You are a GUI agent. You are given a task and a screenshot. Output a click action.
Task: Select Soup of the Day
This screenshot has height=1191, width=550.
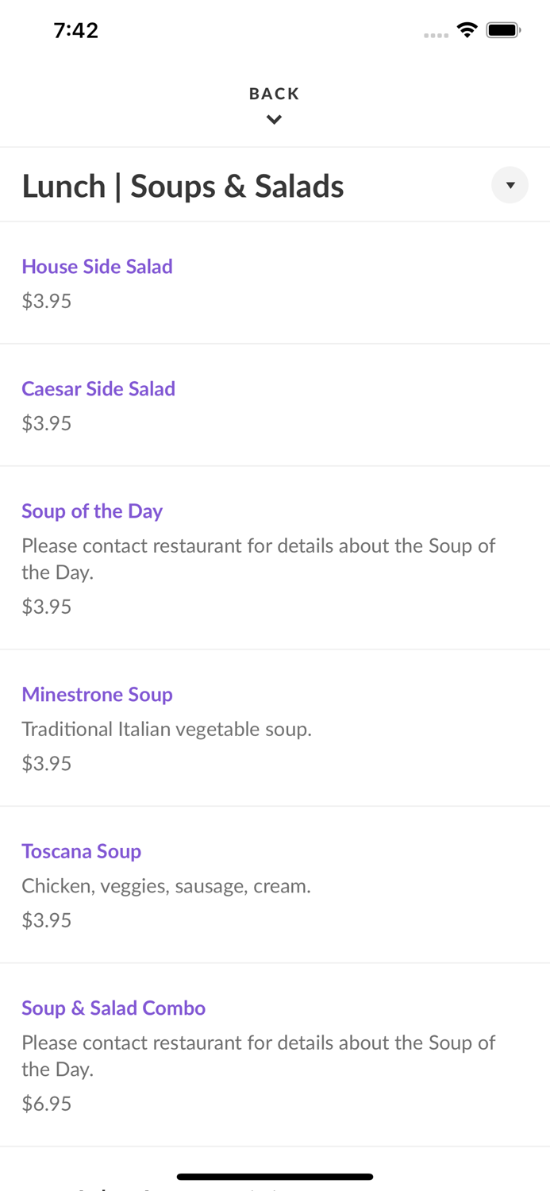[92, 511]
